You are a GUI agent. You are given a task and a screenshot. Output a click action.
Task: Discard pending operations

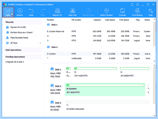(x=20, y=12)
